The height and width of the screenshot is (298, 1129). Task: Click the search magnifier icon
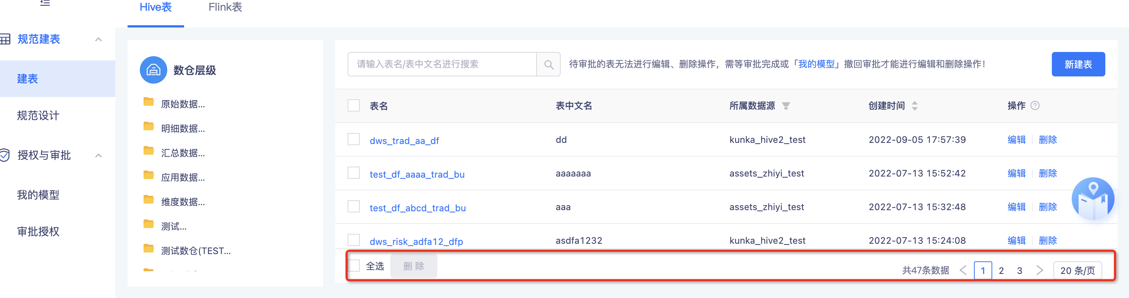548,65
